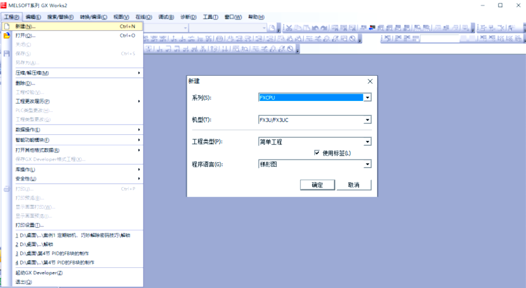
Task: Click the 取消 button
Action: [353, 185]
